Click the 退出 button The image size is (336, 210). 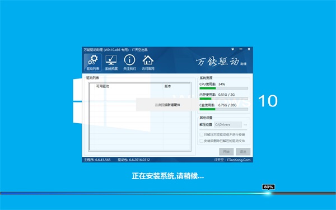(243, 152)
